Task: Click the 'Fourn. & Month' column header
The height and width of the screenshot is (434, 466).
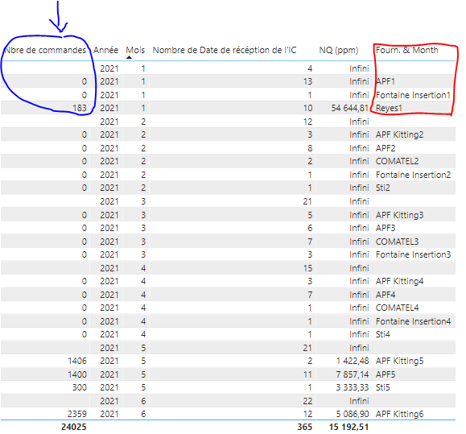Action: [x=407, y=50]
